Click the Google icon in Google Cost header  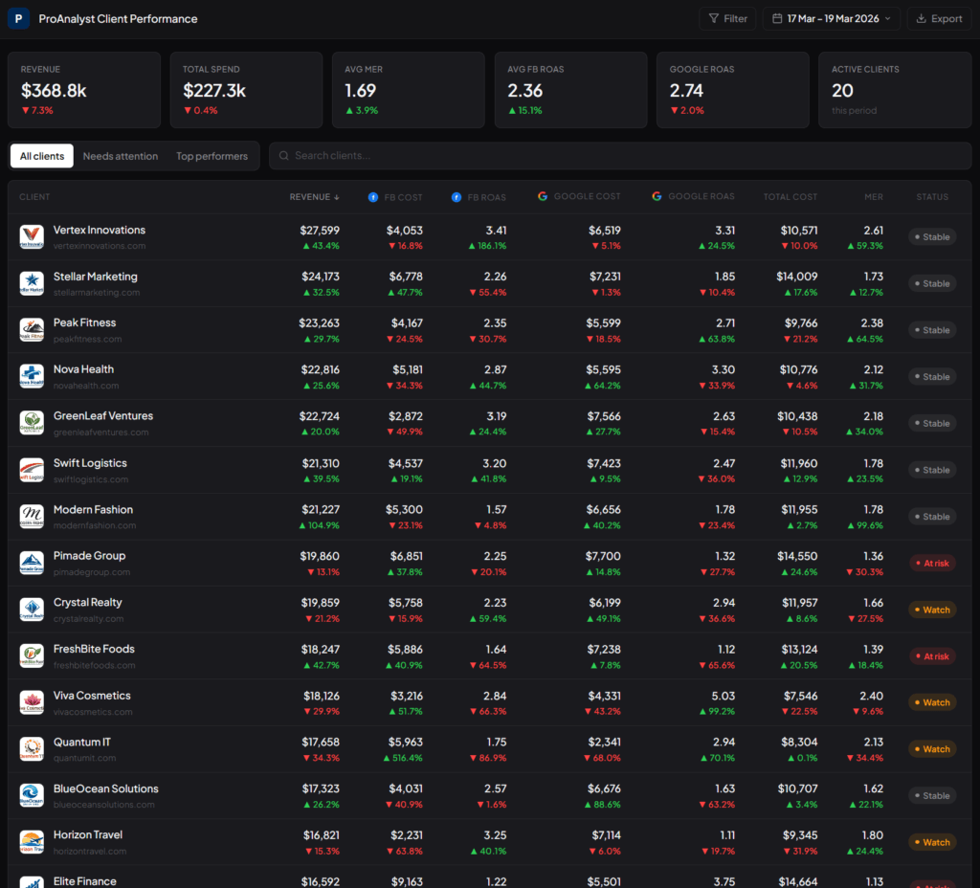(543, 196)
